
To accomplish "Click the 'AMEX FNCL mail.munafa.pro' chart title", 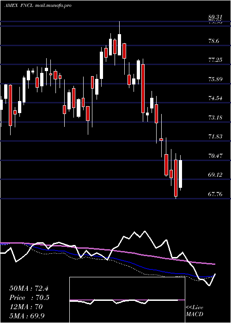I will coord(38,6).
